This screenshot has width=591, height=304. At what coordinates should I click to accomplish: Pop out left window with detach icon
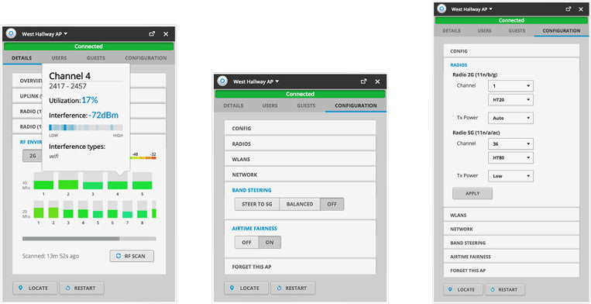point(152,33)
